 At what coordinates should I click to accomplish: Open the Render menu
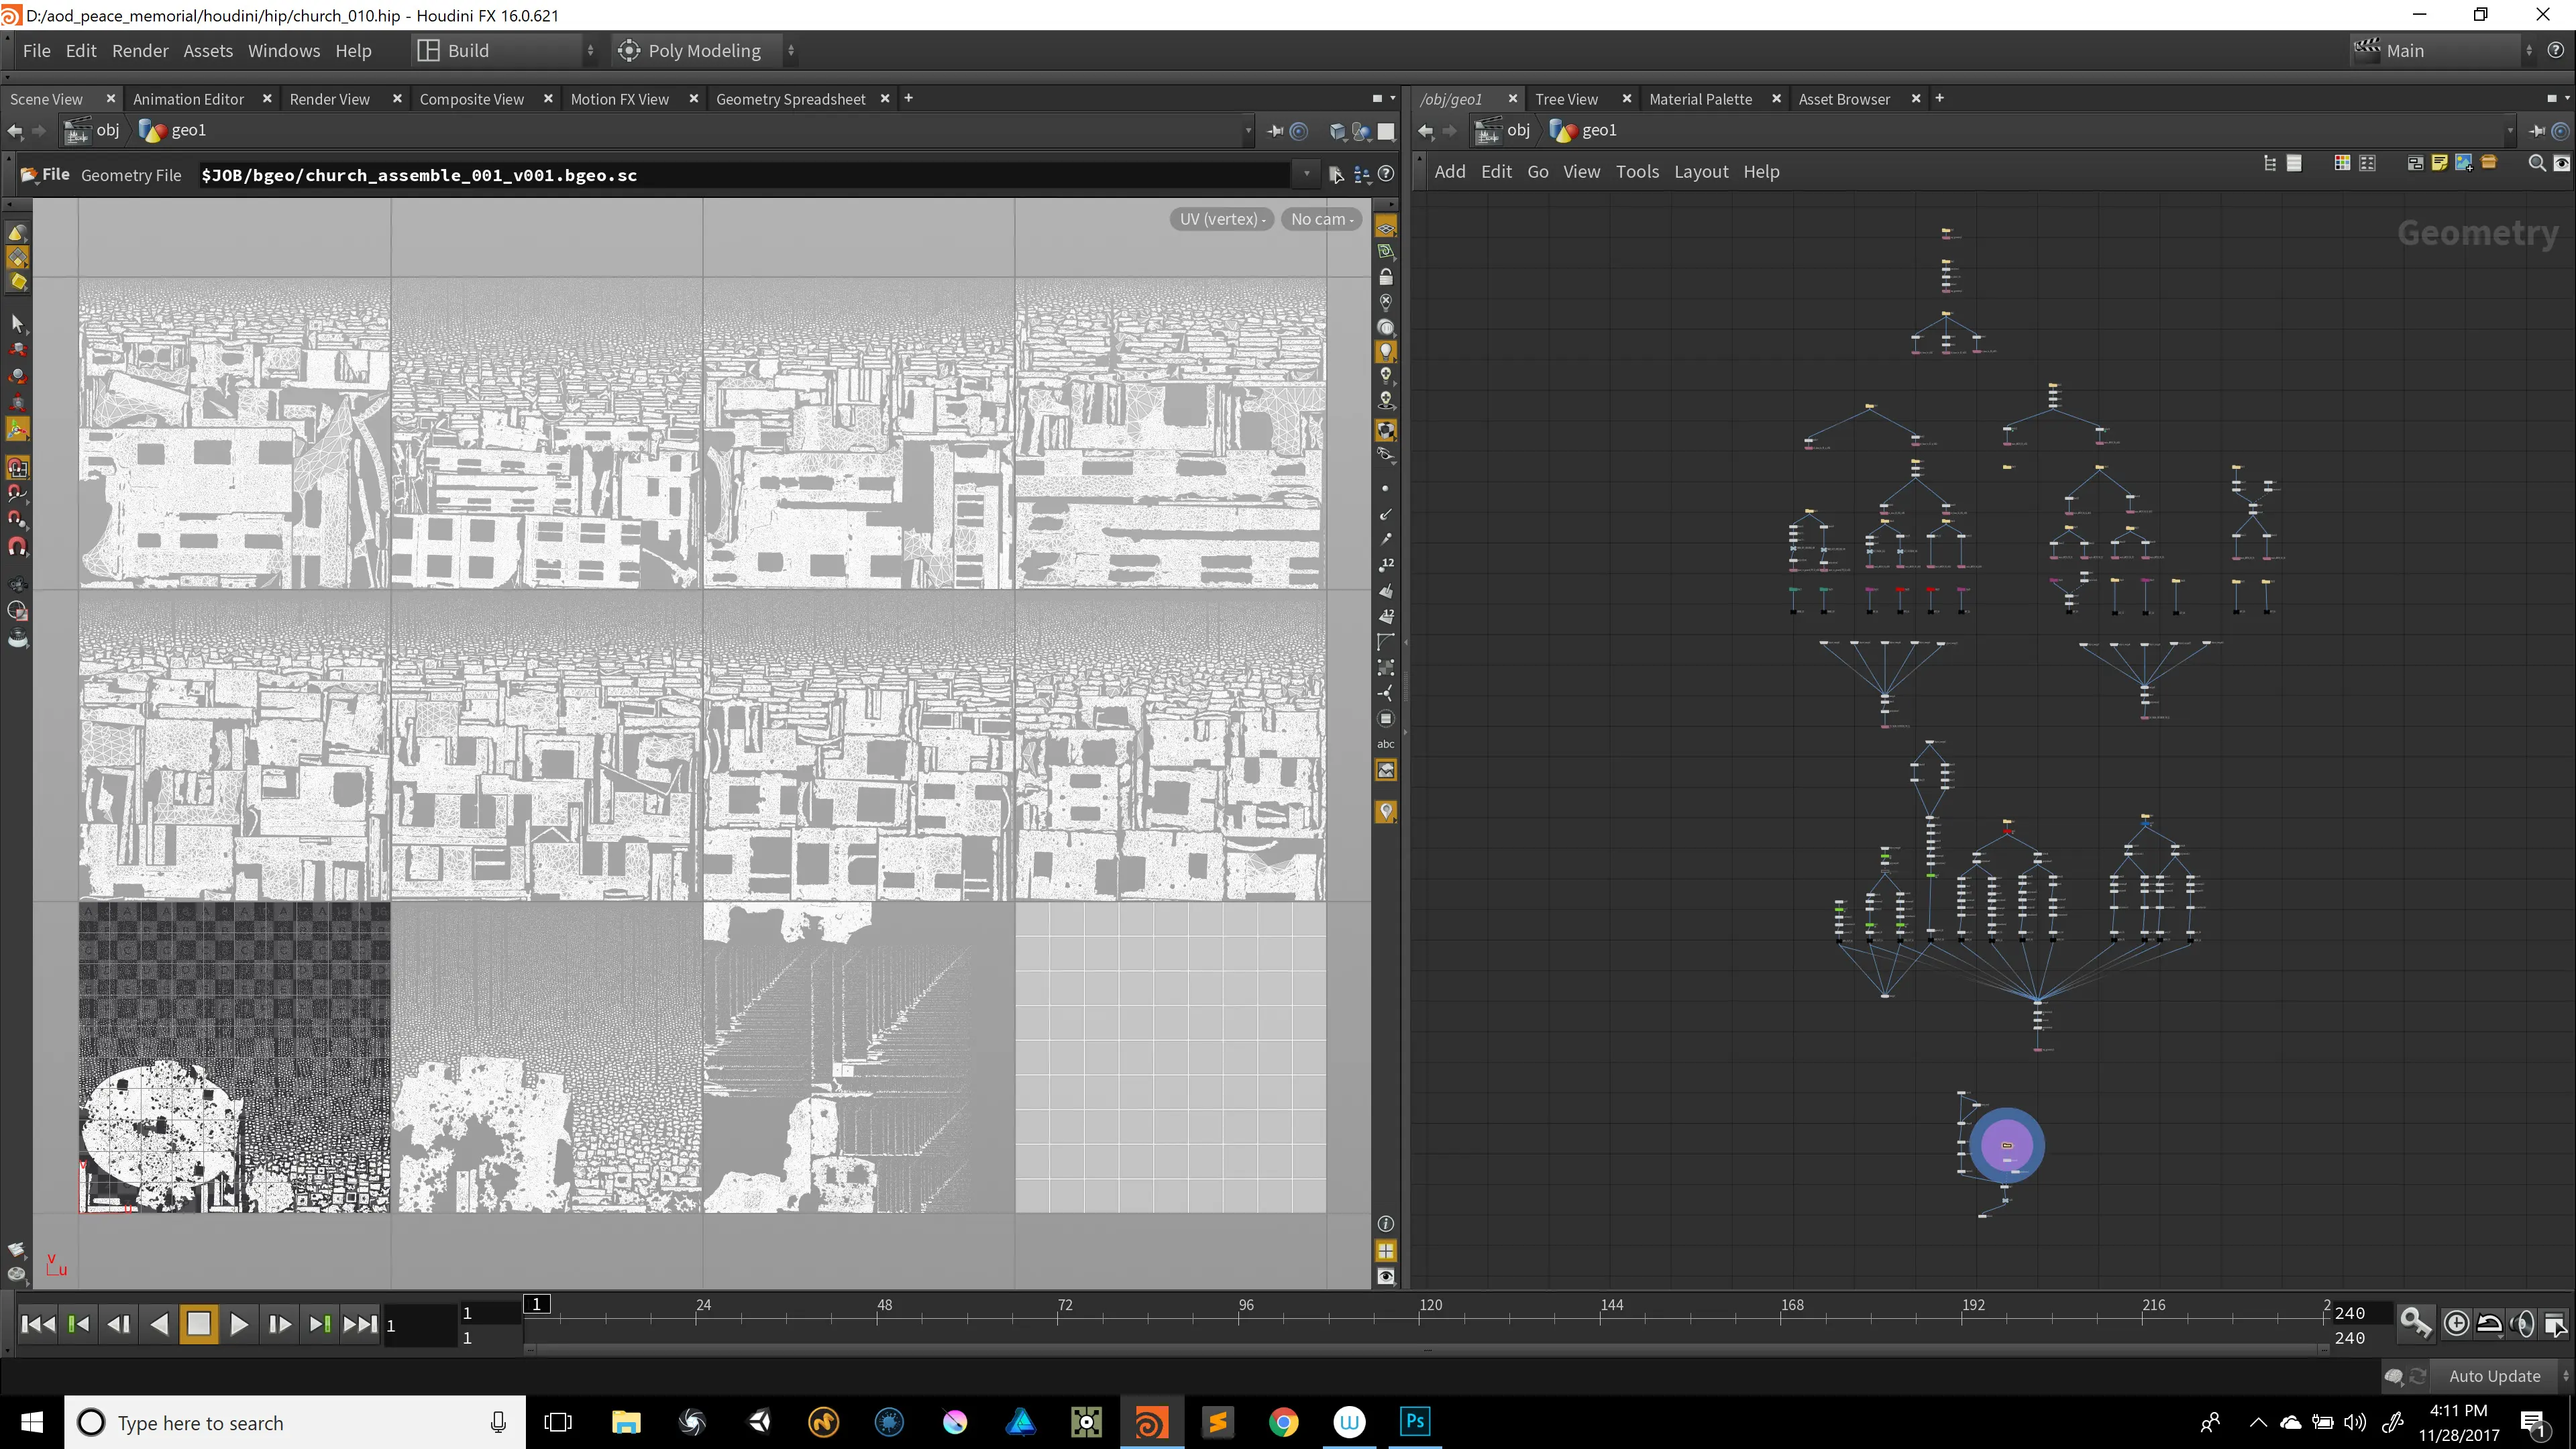coord(140,50)
